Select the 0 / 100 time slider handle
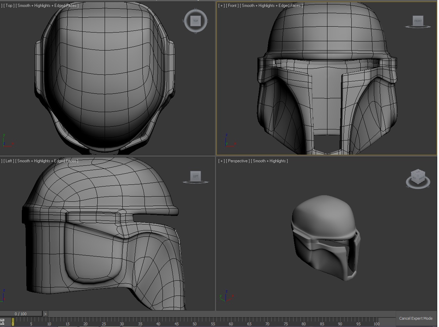Image resolution: width=439 pixels, height=327 pixels. pyautogui.click(x=21, y=314)
